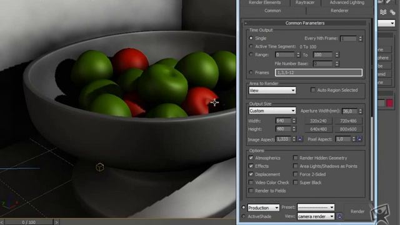The width and height of the screenshot is (400, 225).
Task: Select Production render mode radio
Action: tap(244, 207)
